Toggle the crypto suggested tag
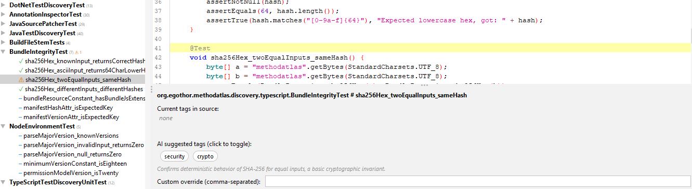Image resolution: width=692 pixels, height=189 pixels. point(205,156)
